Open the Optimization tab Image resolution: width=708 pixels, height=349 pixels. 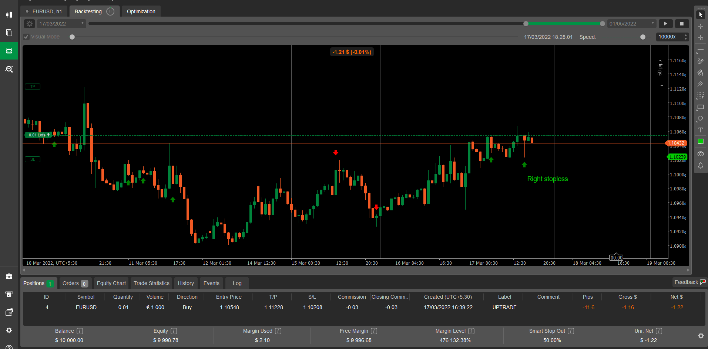pyautogui.click(x=141, y=11)
